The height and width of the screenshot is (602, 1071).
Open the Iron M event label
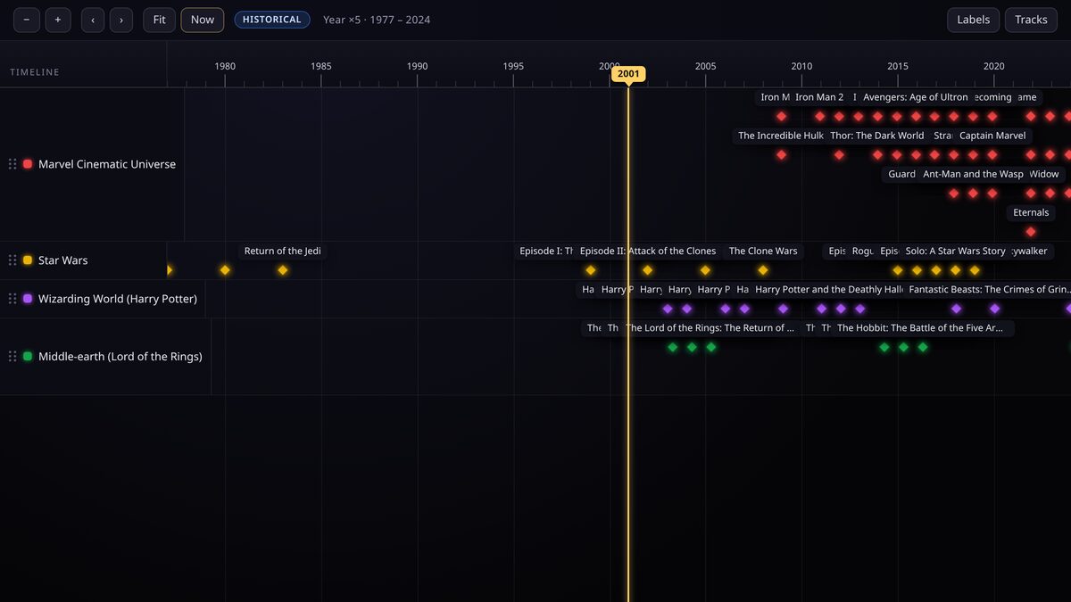point(774,97)
